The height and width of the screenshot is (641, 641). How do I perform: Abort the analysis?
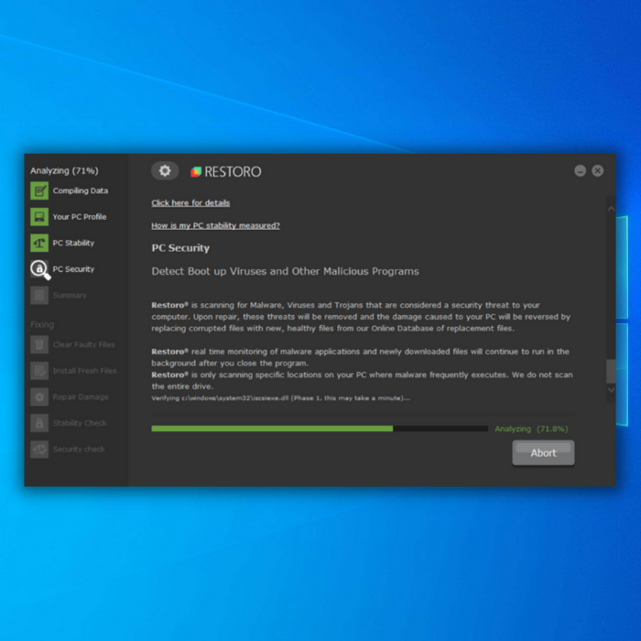pos(543,453)
